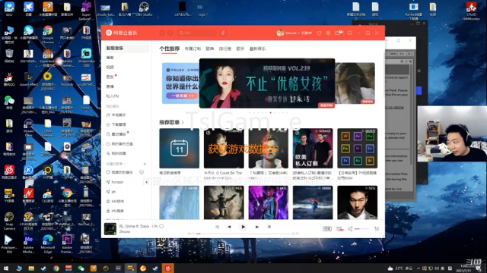Select the 个性推荐 tab
This screenshot has height=273, width=487.
[169, 49]
